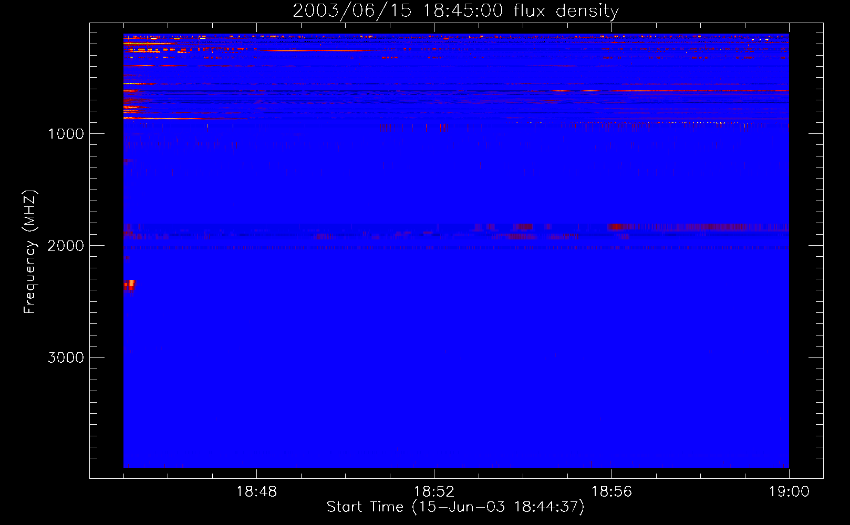
Task: Click the 19:00 time tick label
Action: pyautogui.click(x=789, y=492)
